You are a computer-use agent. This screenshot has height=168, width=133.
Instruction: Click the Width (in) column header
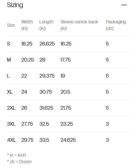tap(27, 25)
